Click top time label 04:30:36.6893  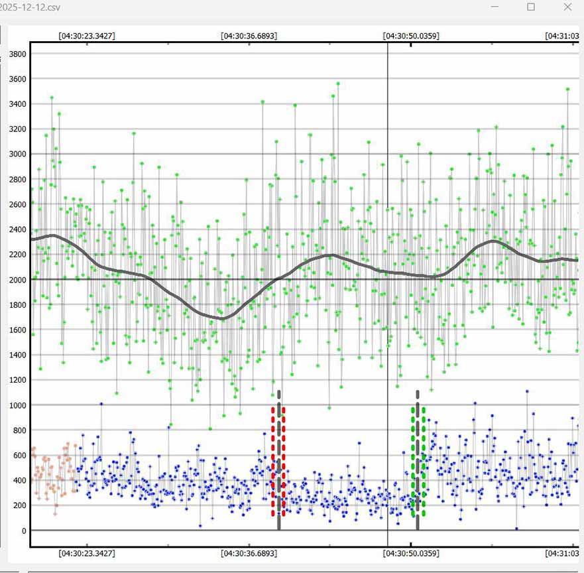coord(249,36)
